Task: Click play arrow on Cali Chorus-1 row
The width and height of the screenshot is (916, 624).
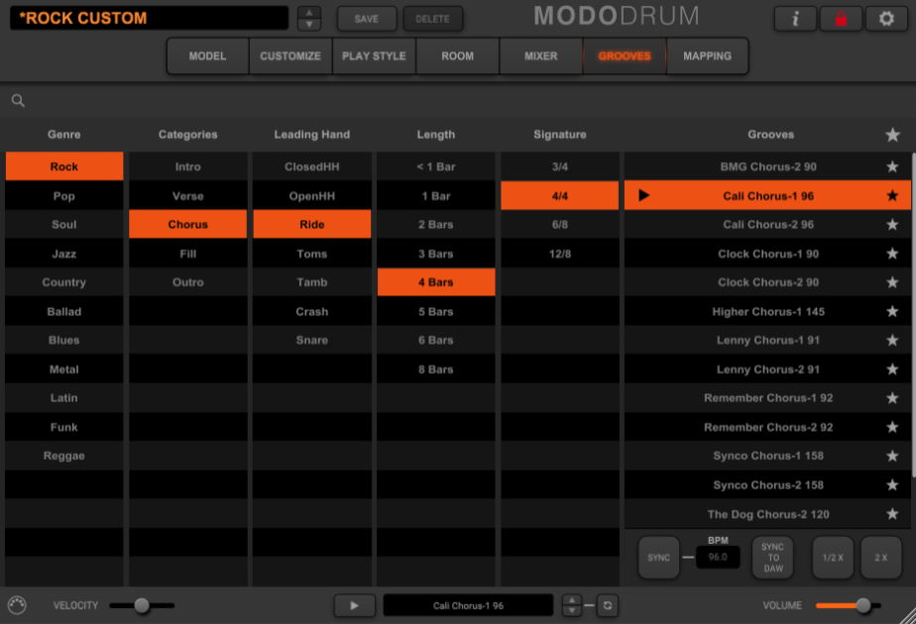Action: [x=643, y=195]
